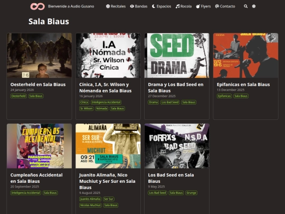Screen dimensions: 285x214
Task: Open Oesterheld en Sala Biaus post
Action: pos(38,85)
